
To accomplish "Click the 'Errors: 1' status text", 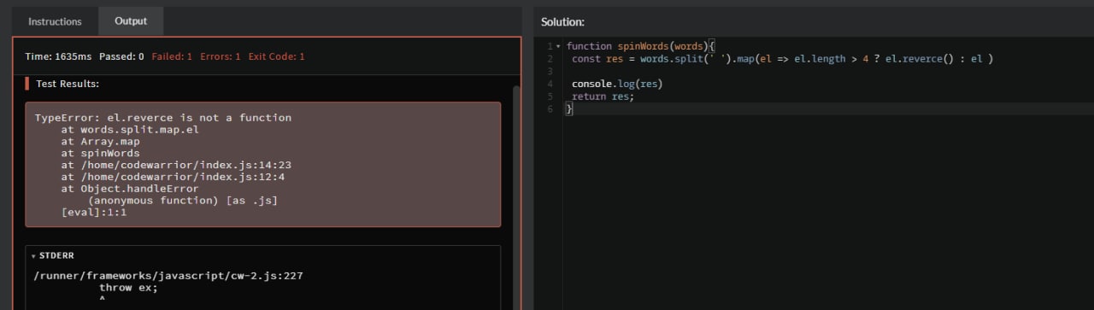I will pos(221,56).
